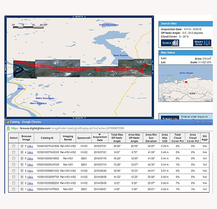Minimize the Catalog Chrome window

coord(198,122)
